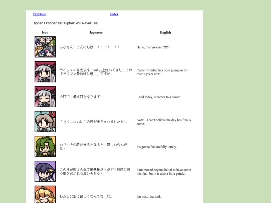
Task: Click the group collage character icon
Action: (x=45, y=47)
